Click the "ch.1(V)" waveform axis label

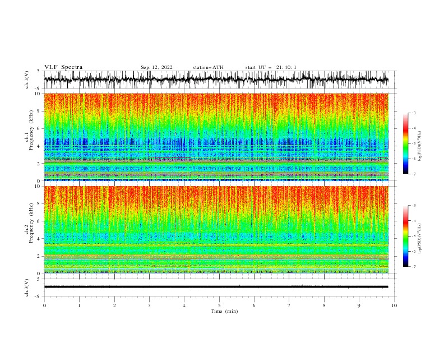pyautogui.click(x=27, y=80)
